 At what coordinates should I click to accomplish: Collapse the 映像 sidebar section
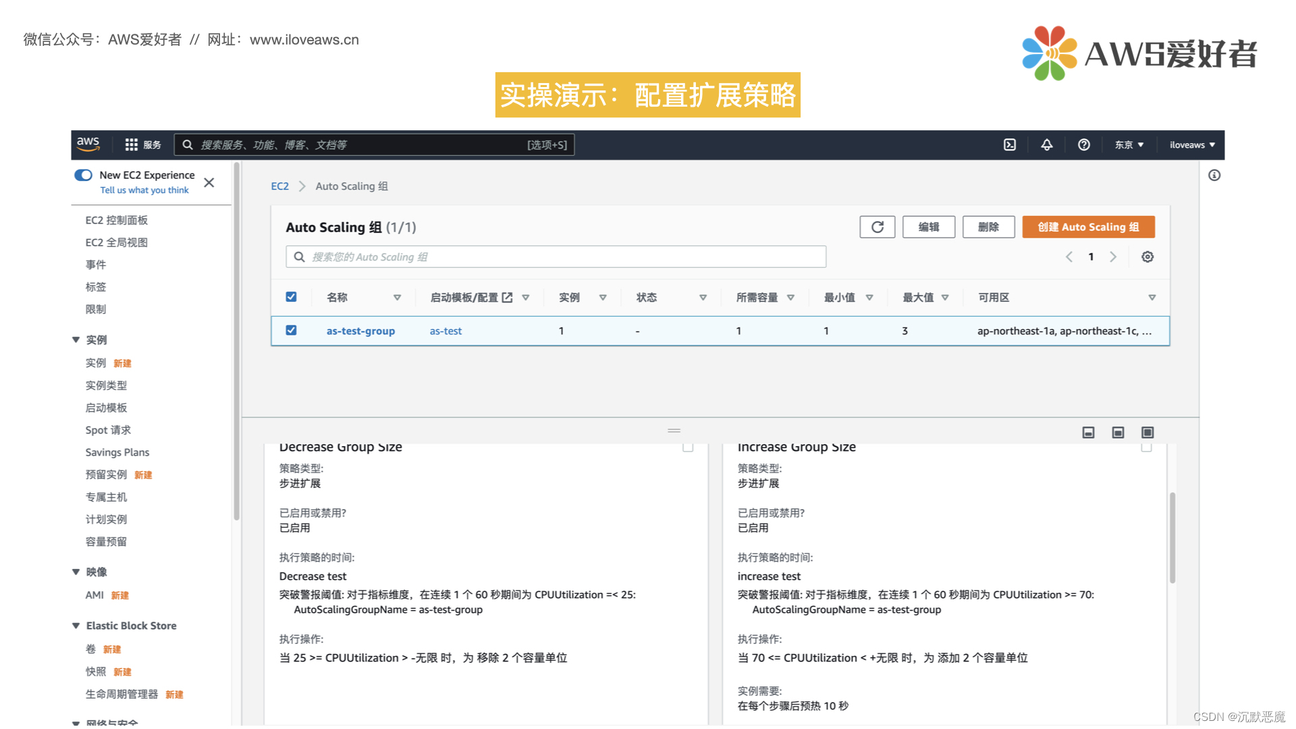(x=76, y=572)
